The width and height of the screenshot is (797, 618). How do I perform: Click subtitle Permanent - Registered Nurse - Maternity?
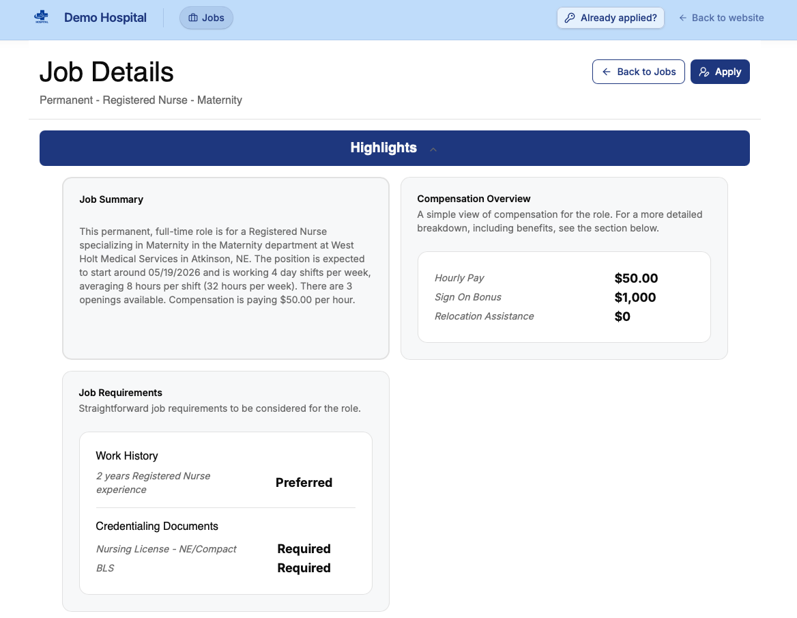(141, 100)
